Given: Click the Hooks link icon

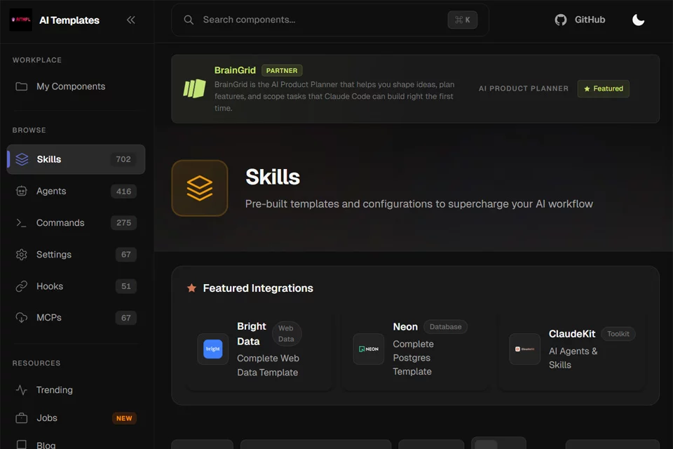Looking at the screenshot, I should (x=22, y=286).
